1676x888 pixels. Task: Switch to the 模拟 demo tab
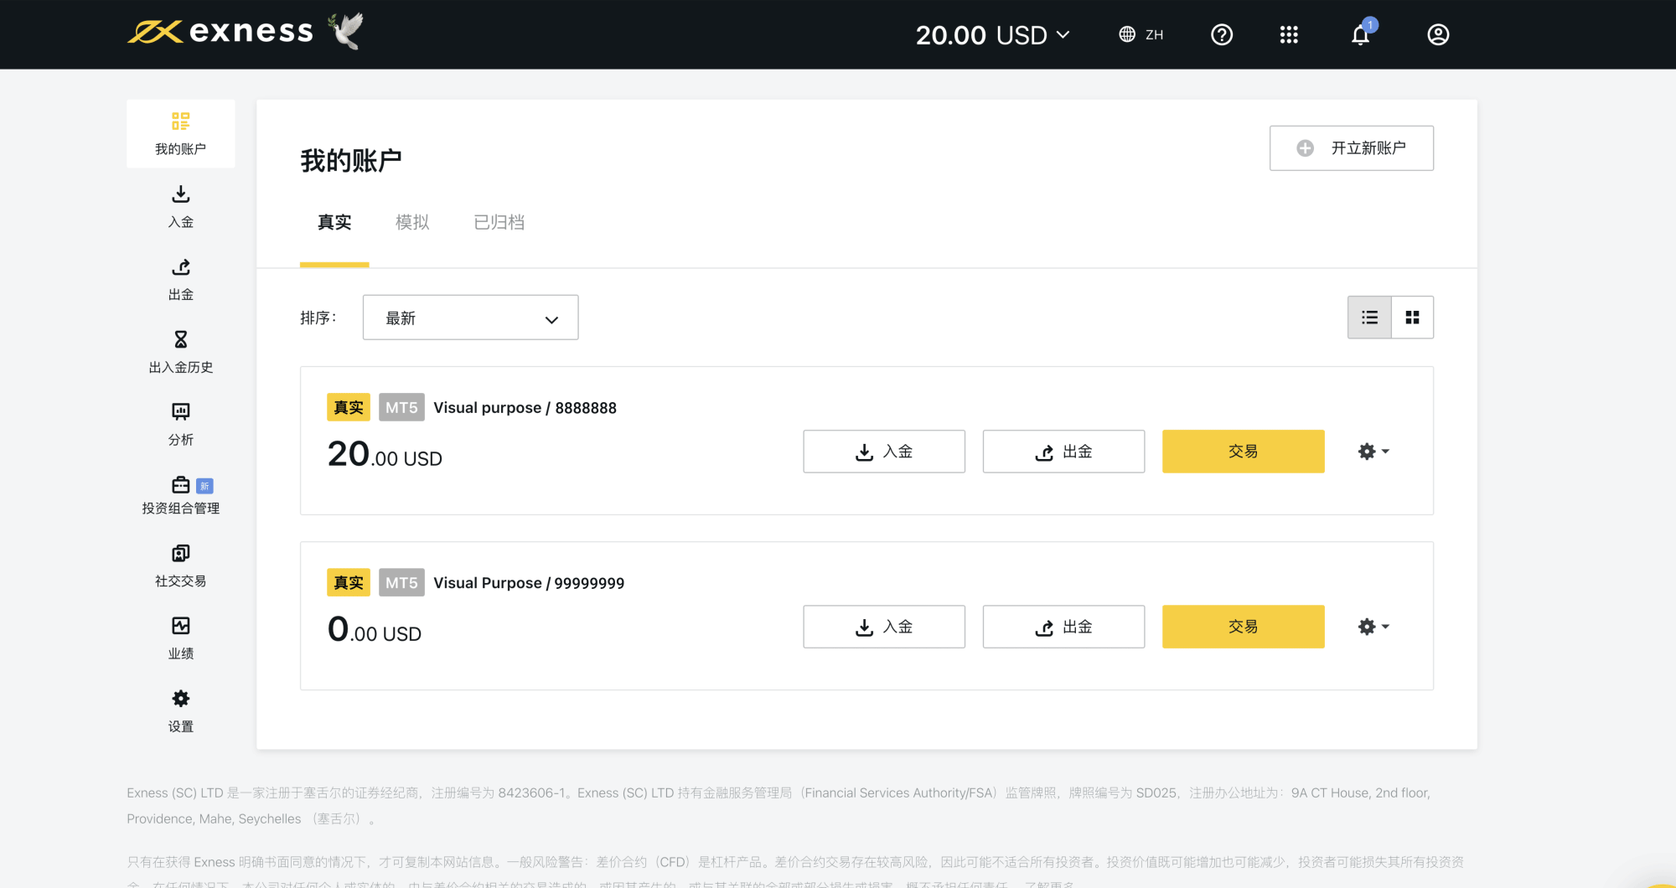412,223
